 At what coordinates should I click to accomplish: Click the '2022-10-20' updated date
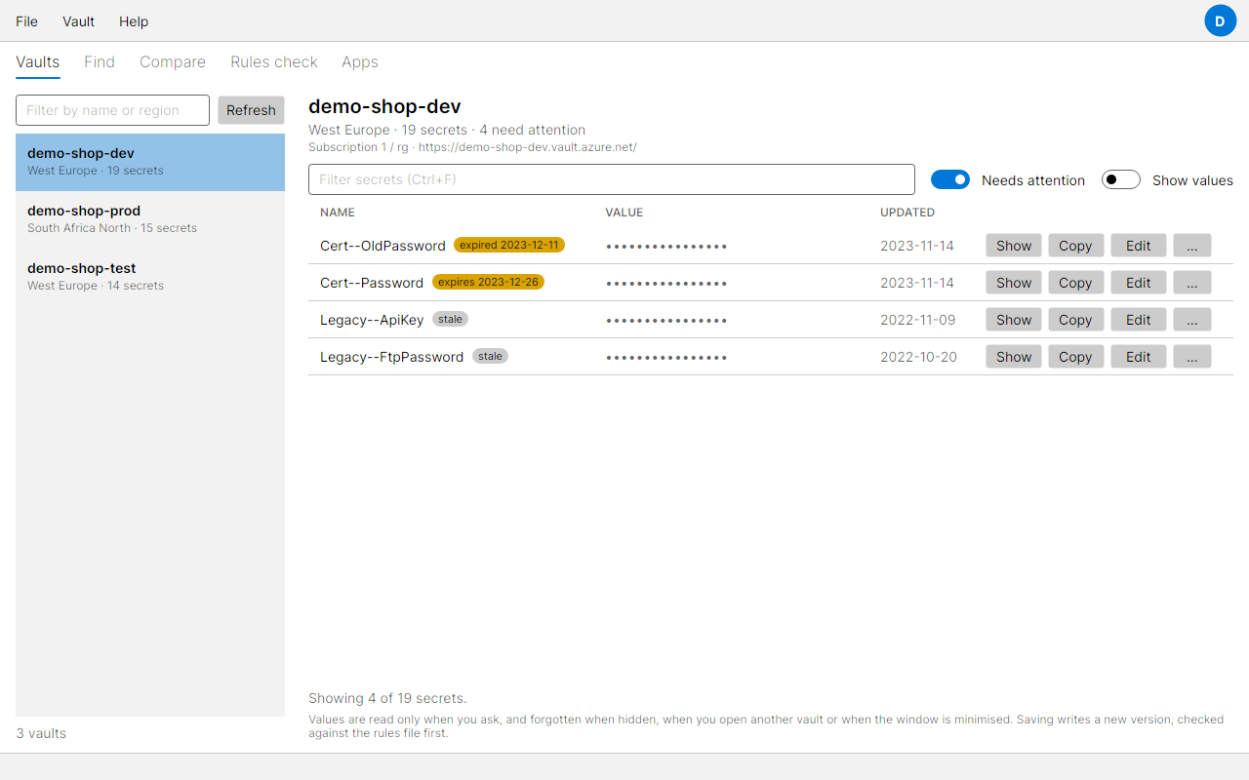coord(918,357)
